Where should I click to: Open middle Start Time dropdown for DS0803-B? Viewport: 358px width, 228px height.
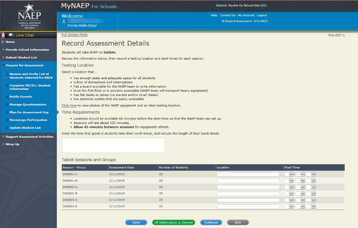(300, 207)
